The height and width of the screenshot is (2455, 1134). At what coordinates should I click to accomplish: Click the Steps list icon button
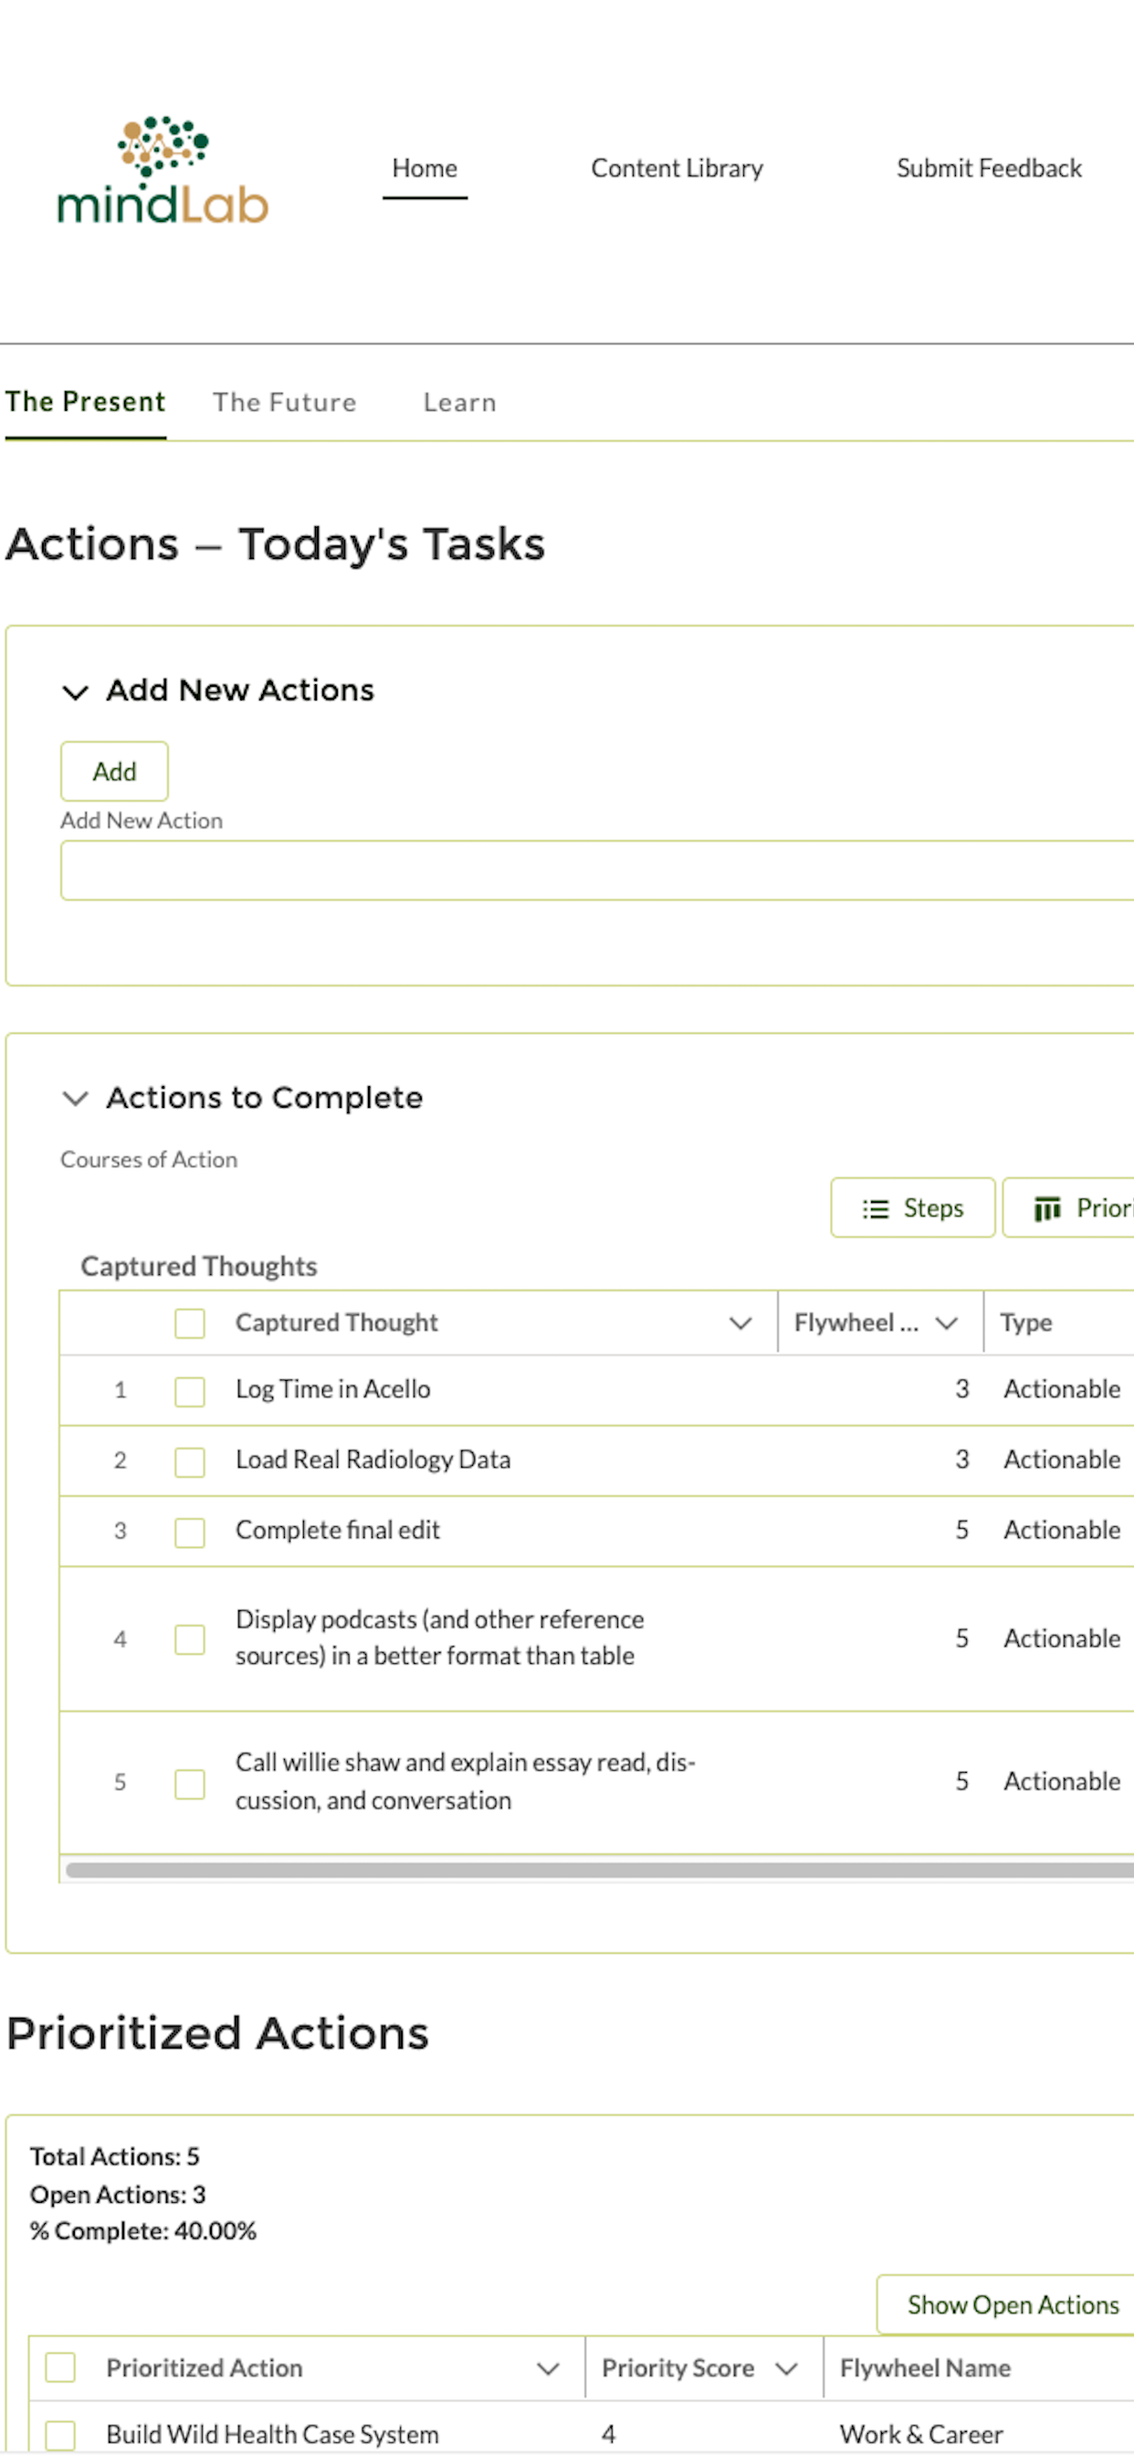coord(912,1207)
